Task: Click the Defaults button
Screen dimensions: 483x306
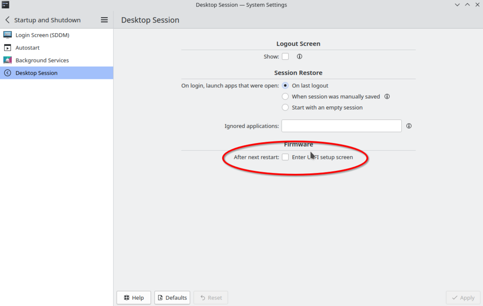Action: pyautogui.click(x=172, y=297)
